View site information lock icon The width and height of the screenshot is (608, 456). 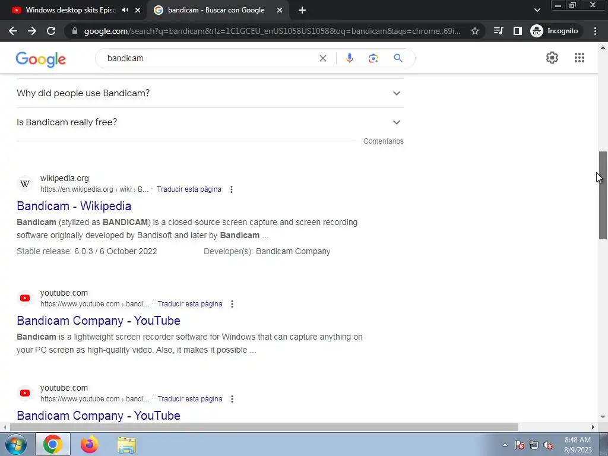(75, 31)
